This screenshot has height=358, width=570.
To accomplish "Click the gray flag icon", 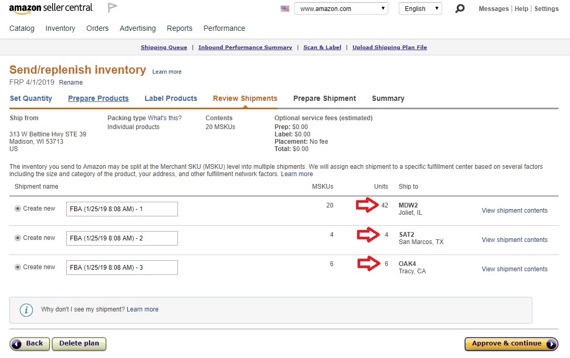I will point(112,8).
